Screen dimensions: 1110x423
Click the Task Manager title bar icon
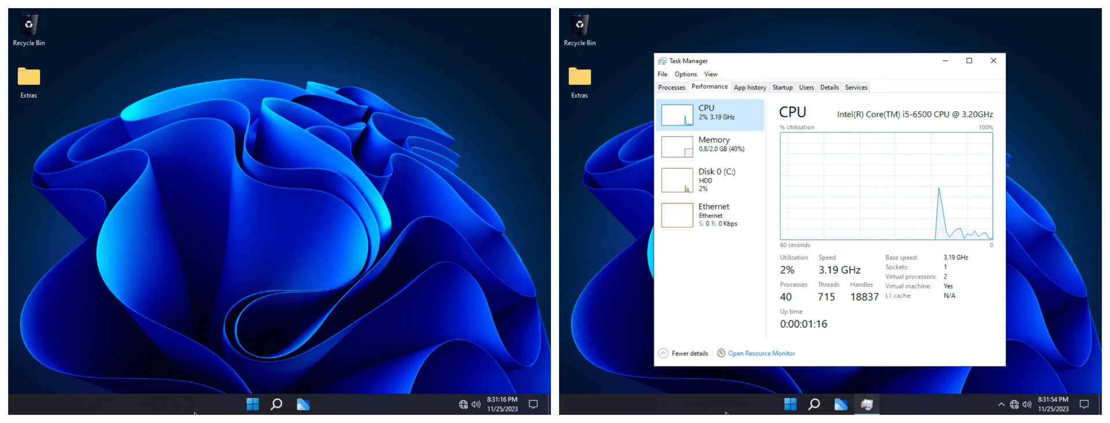tap(663, 61)
